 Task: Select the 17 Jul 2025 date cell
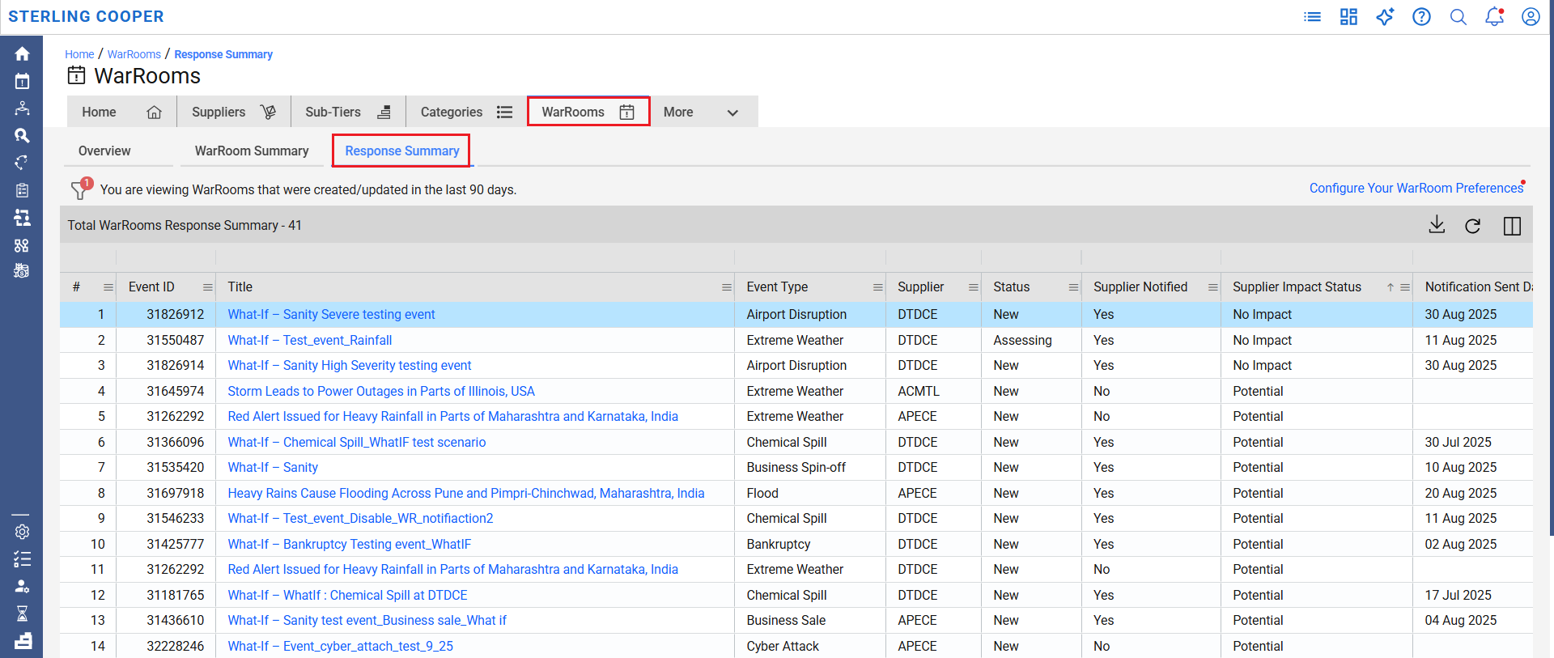point(1472,595)
